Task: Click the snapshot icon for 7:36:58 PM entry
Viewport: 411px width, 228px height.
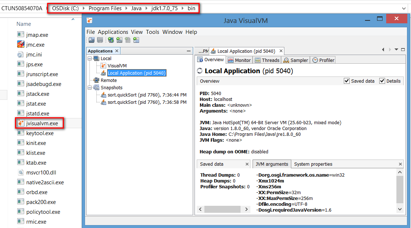Action: 104,102
